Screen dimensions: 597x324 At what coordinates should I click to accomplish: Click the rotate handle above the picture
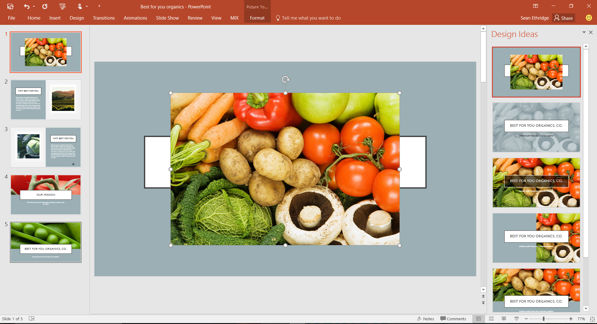pos(285,80)
